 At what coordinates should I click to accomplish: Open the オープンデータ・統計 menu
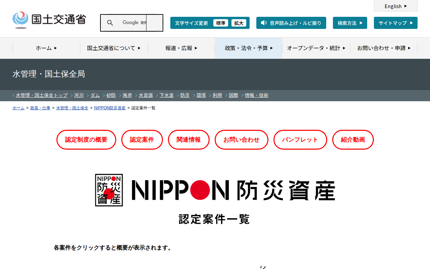tap(316, 48)
